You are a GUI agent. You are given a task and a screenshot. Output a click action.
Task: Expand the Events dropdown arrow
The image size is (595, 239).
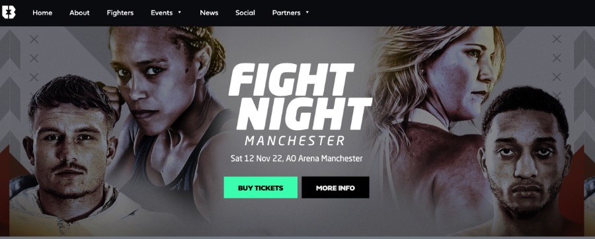click(179, 13)
